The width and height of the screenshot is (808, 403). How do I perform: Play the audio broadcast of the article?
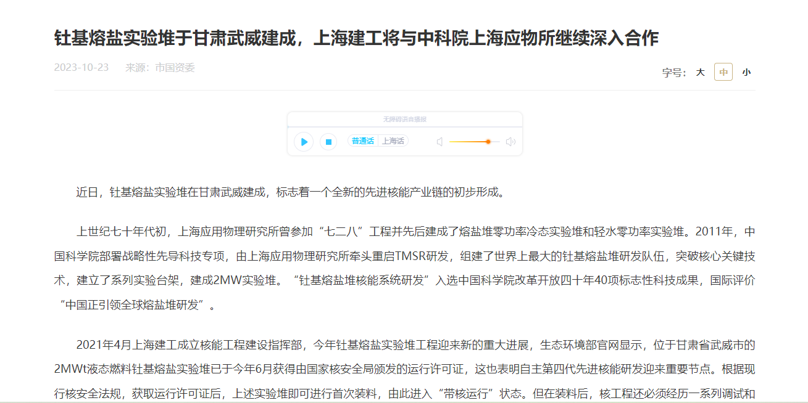(x=303, y=142)
